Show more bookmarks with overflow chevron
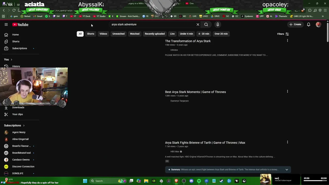This screenshot has height=185, width=329. pyautogui.click(x=323, y=16)
